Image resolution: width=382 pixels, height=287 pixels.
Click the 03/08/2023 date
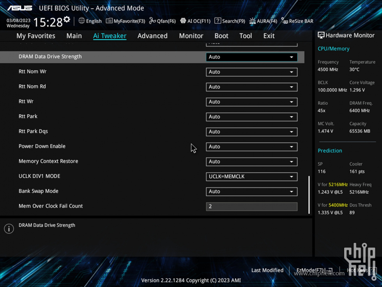tap(19, 20)
